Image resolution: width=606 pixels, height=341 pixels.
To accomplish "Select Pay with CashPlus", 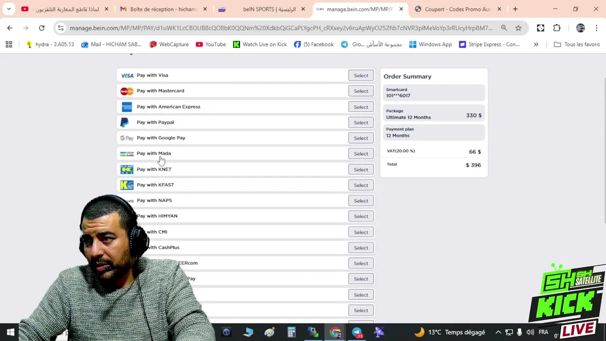I will [361, 248].
